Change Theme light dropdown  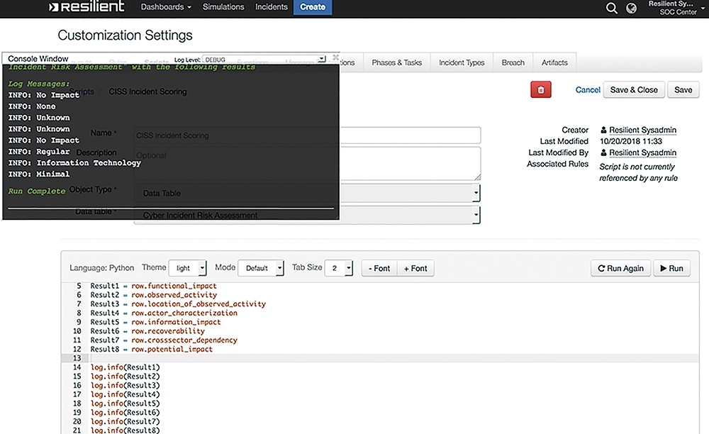(187, 268)
